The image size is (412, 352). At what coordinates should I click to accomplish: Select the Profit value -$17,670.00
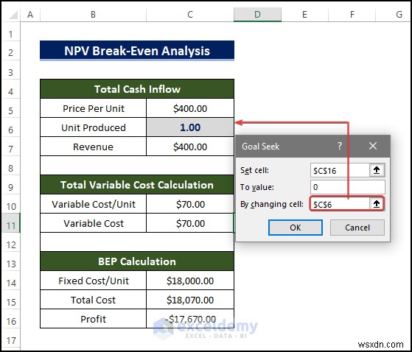point(190,319)
